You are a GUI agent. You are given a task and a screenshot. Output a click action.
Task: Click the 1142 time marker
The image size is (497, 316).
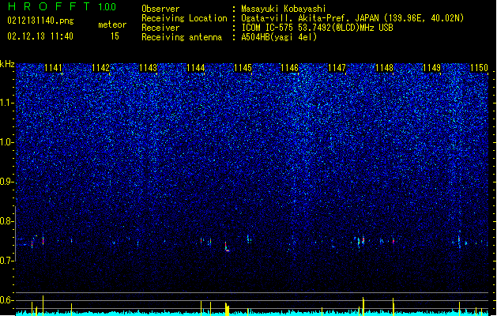(100, 68)
